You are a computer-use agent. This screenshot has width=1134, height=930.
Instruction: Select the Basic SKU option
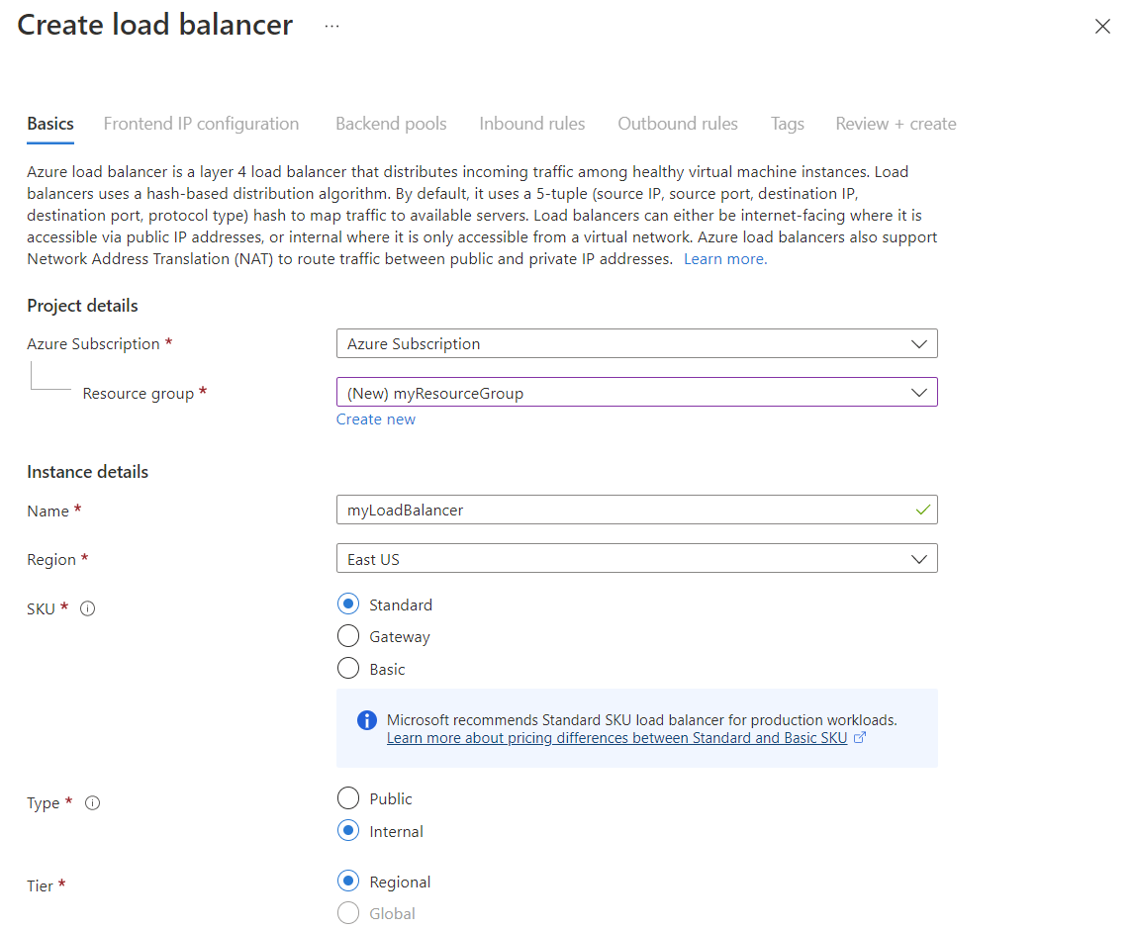[347, 668]
